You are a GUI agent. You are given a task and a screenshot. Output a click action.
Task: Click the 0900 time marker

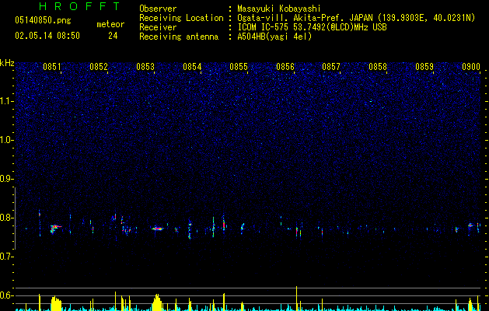471,67
